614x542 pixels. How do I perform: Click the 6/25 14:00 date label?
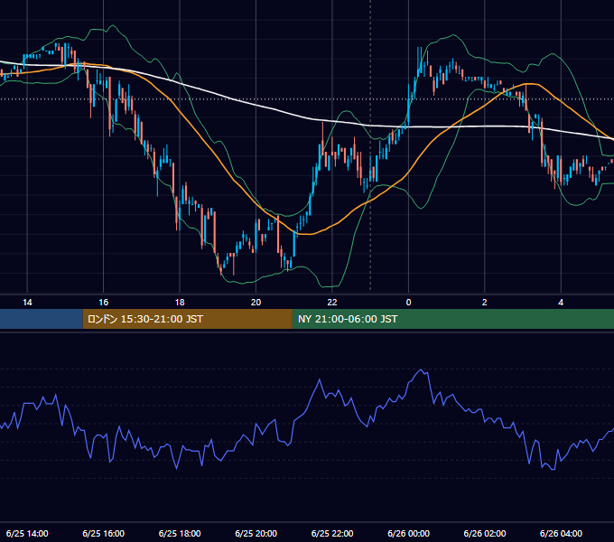coord(27,533)
